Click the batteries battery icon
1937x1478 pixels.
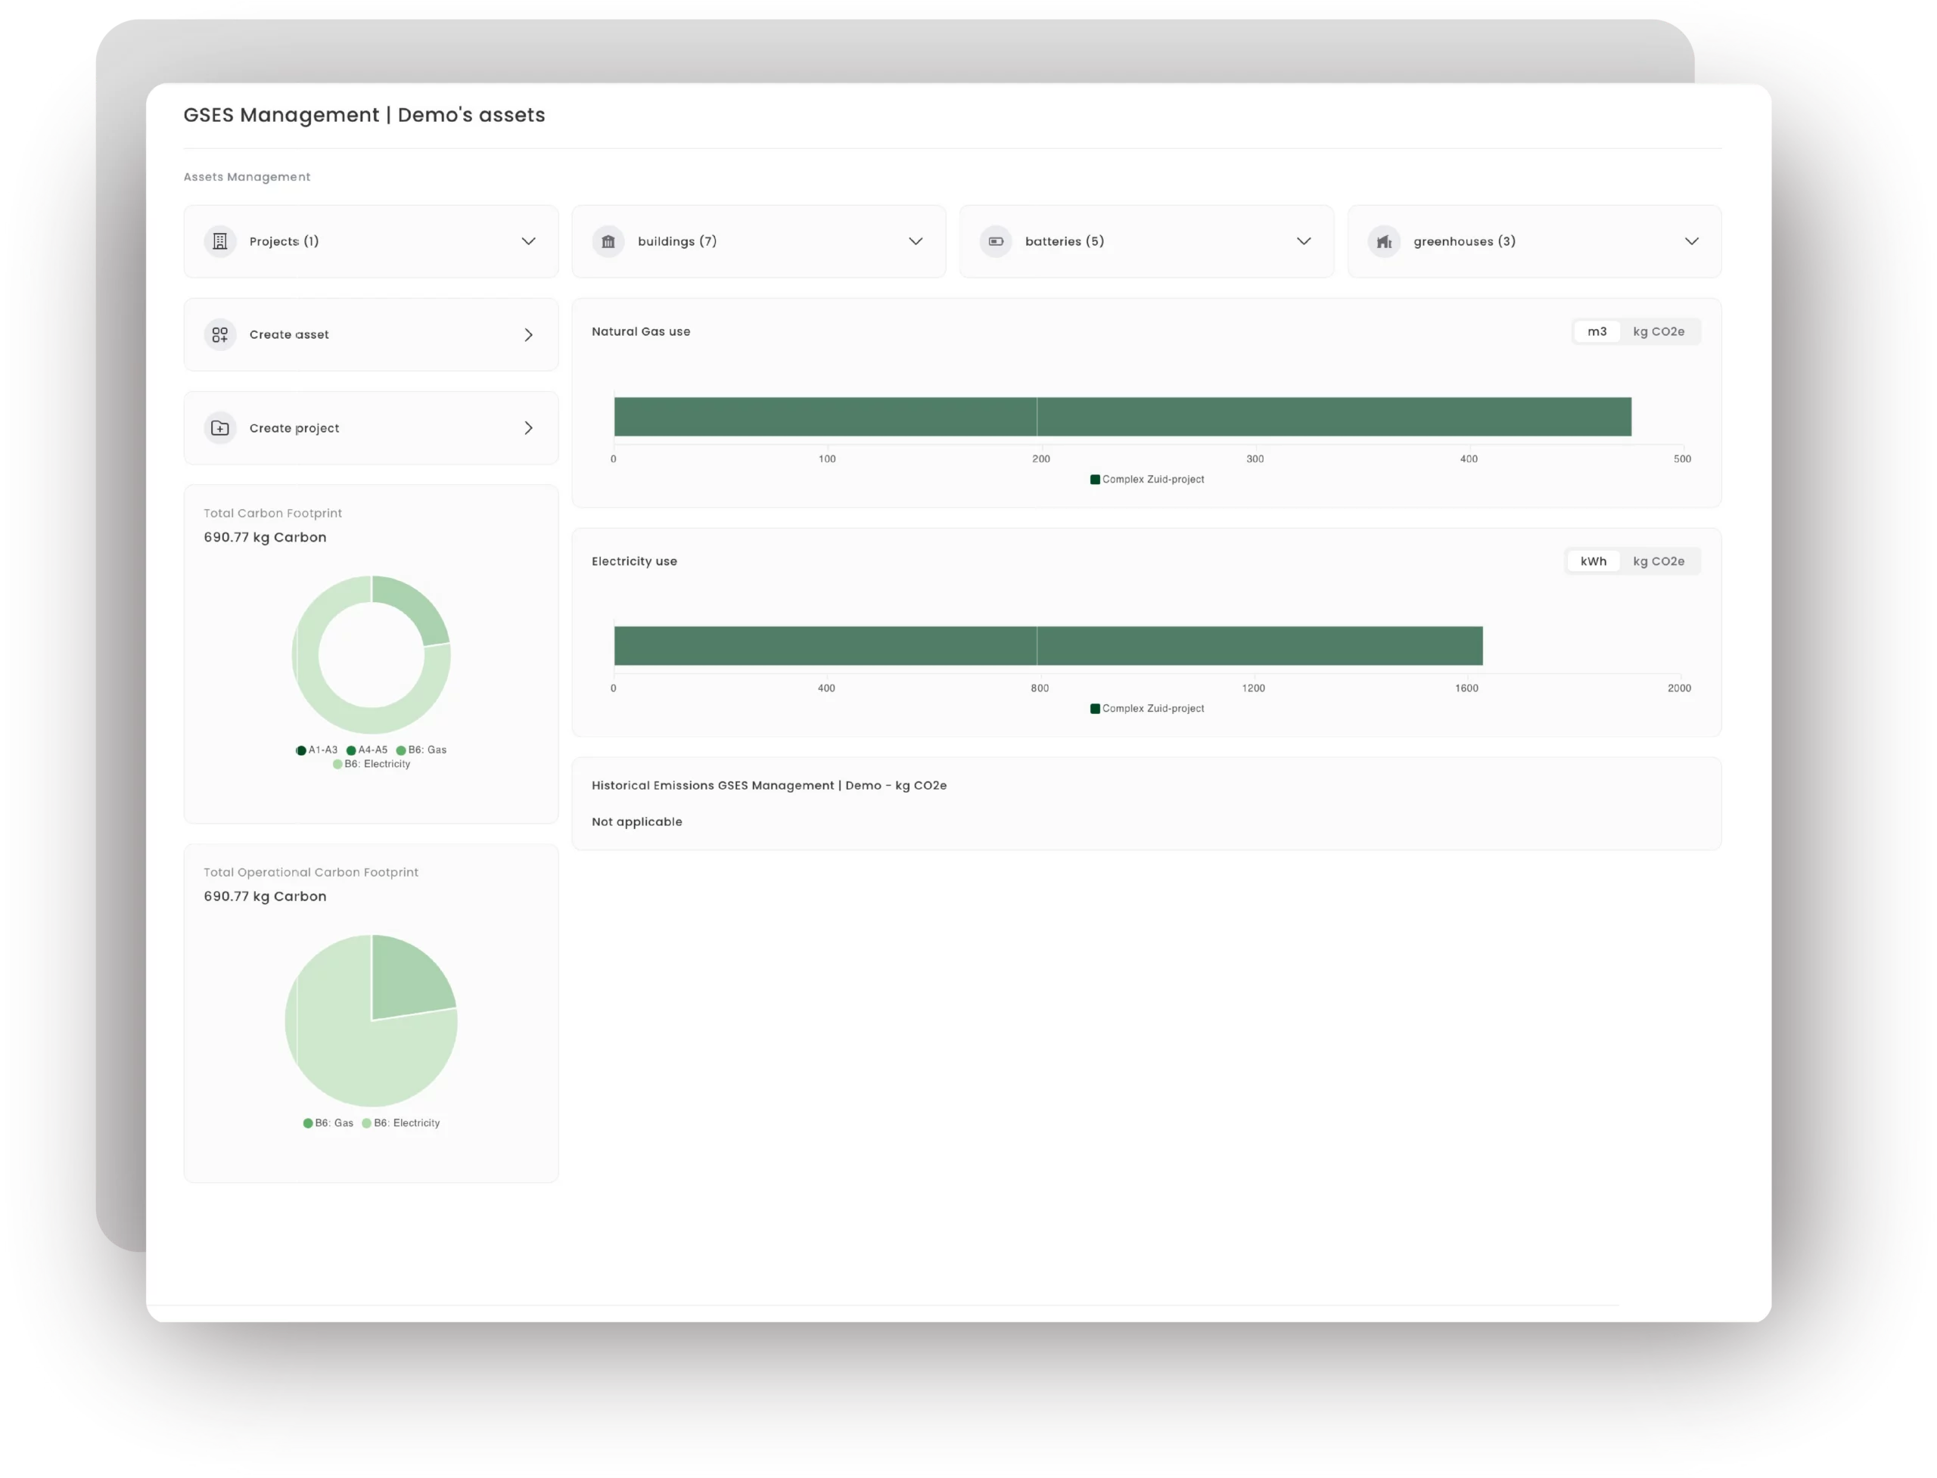[995, 241]
